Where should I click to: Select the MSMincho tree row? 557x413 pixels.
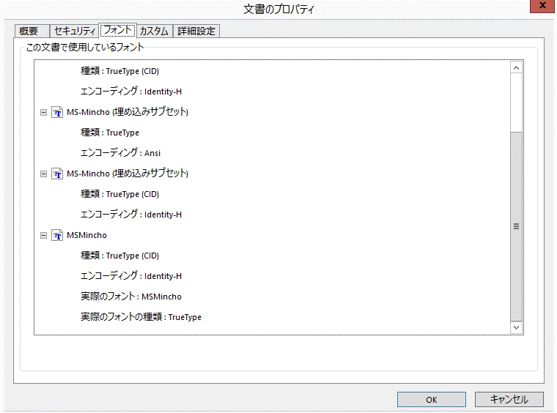pos(86,235)
